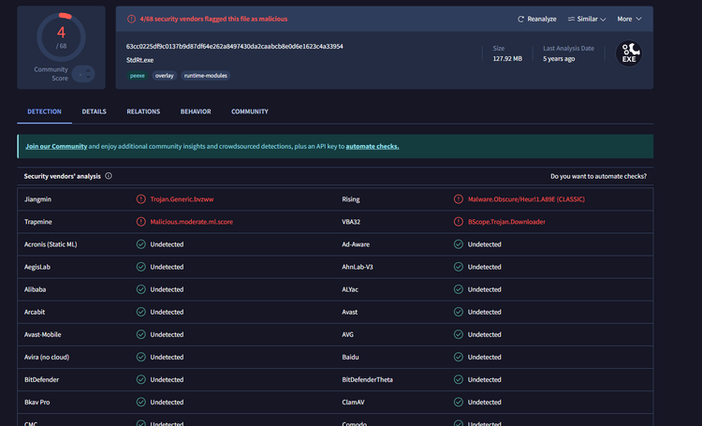This screenshot has width=702, height=426.
Task: Click the ClamAV undetected check icon
Action: [x=459, y=403]
